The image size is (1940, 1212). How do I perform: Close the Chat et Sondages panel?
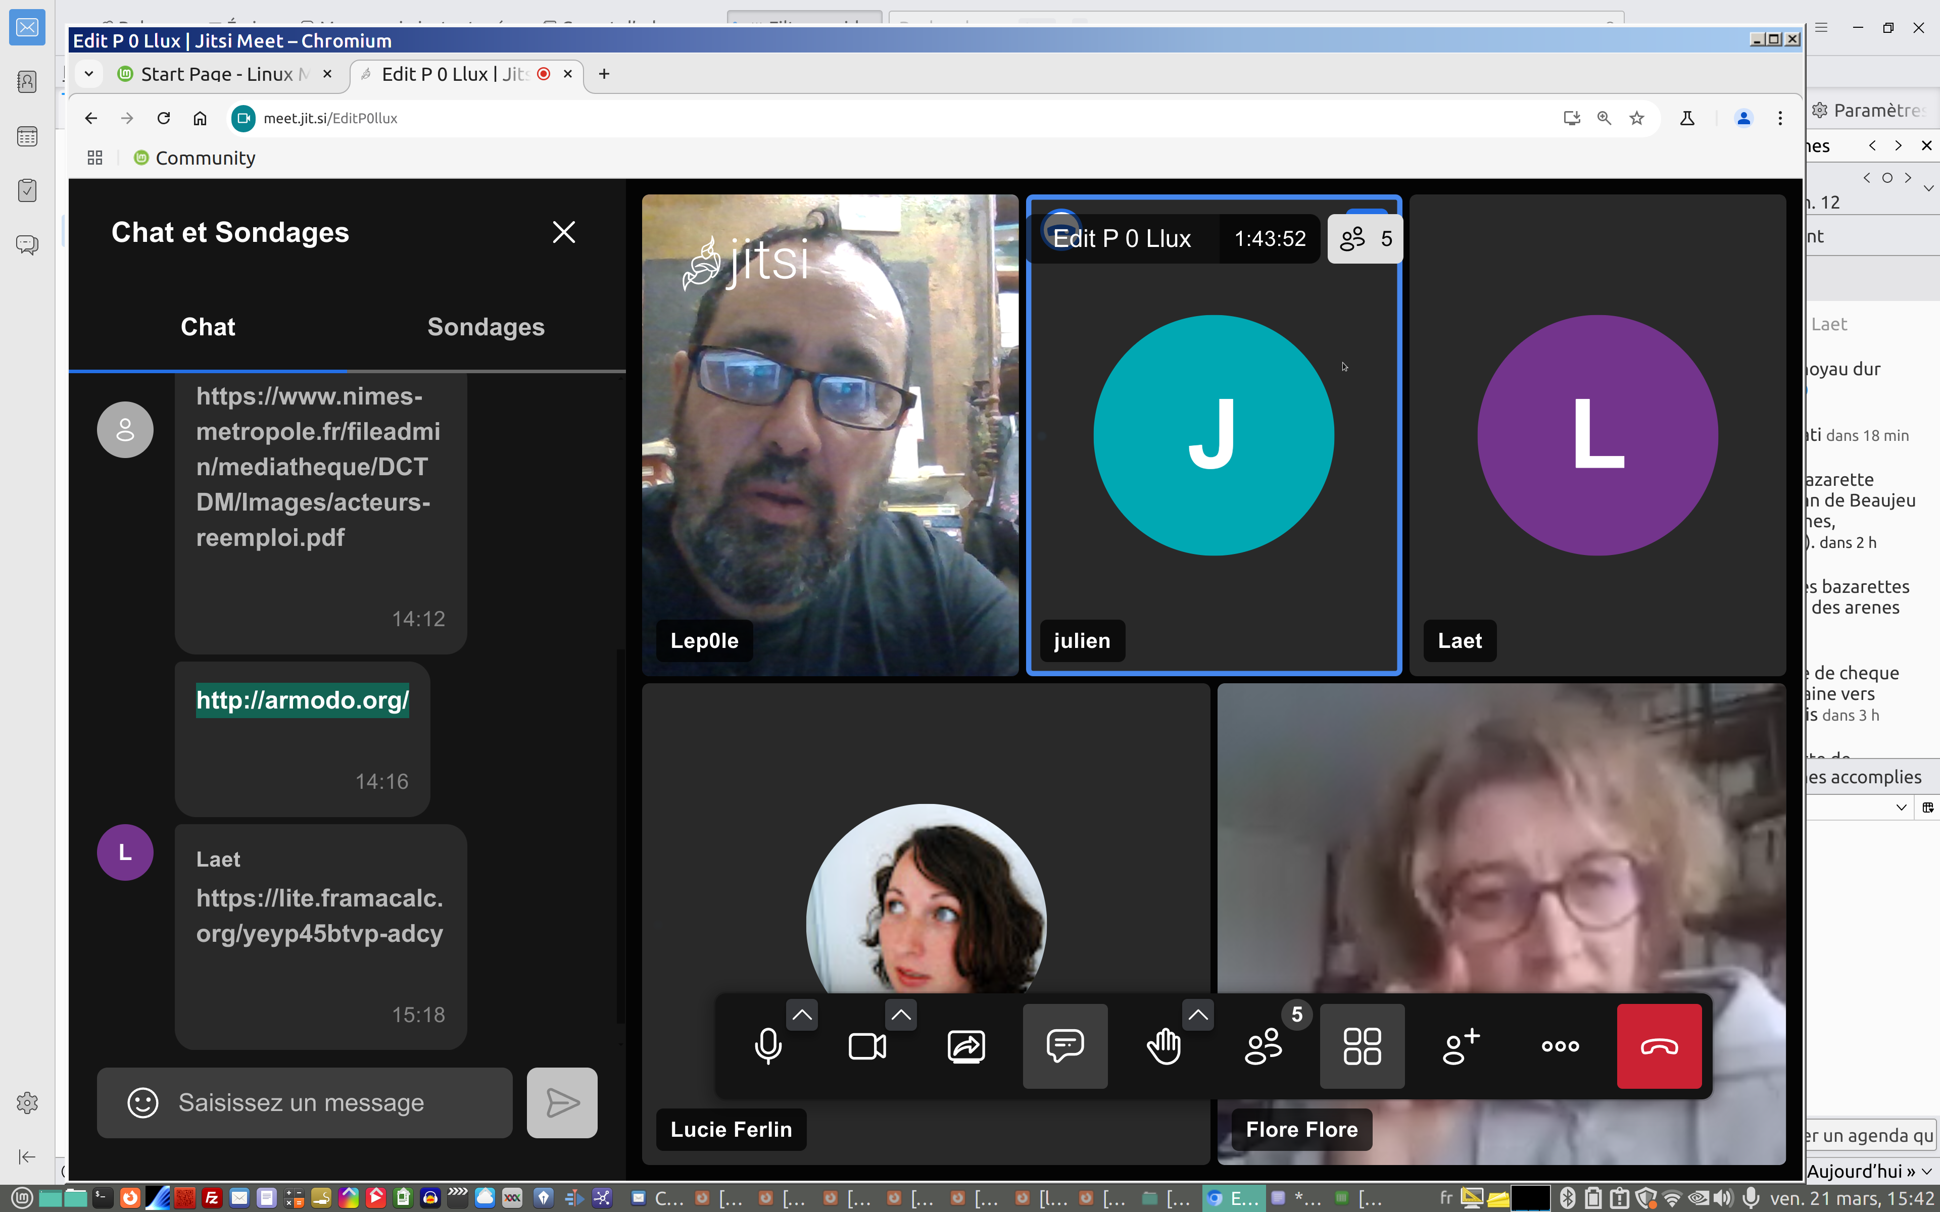[x=564, y=232]
